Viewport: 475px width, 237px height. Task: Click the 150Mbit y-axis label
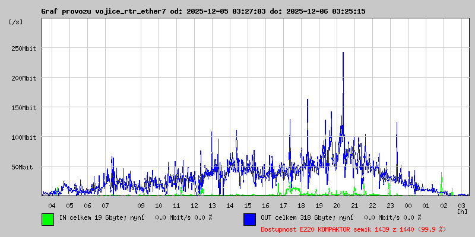(24, 108)
